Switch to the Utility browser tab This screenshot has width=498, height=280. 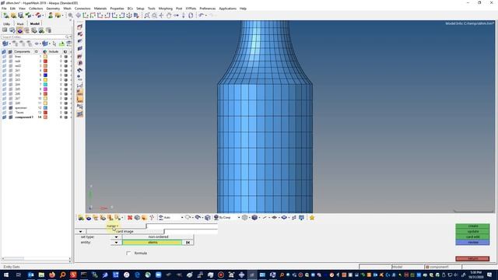[7, 24]
